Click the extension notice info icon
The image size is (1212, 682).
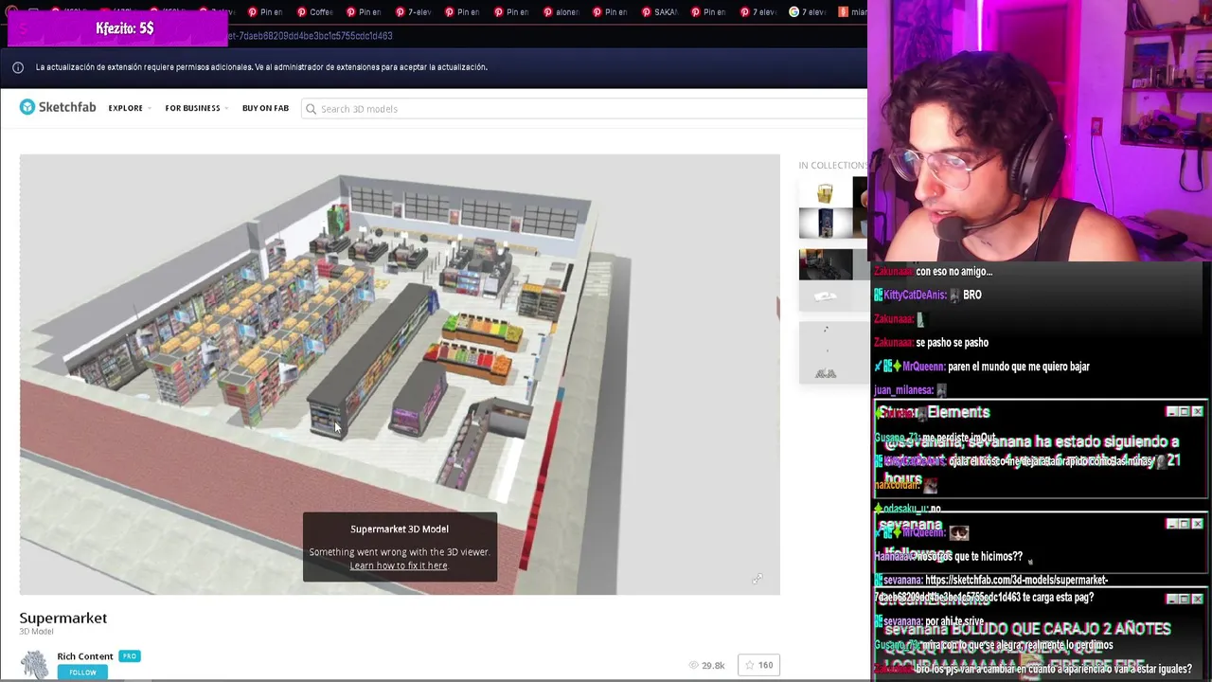17,67
